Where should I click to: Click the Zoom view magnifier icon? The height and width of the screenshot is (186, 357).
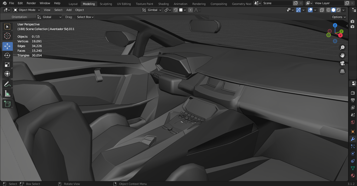[342, 48]
